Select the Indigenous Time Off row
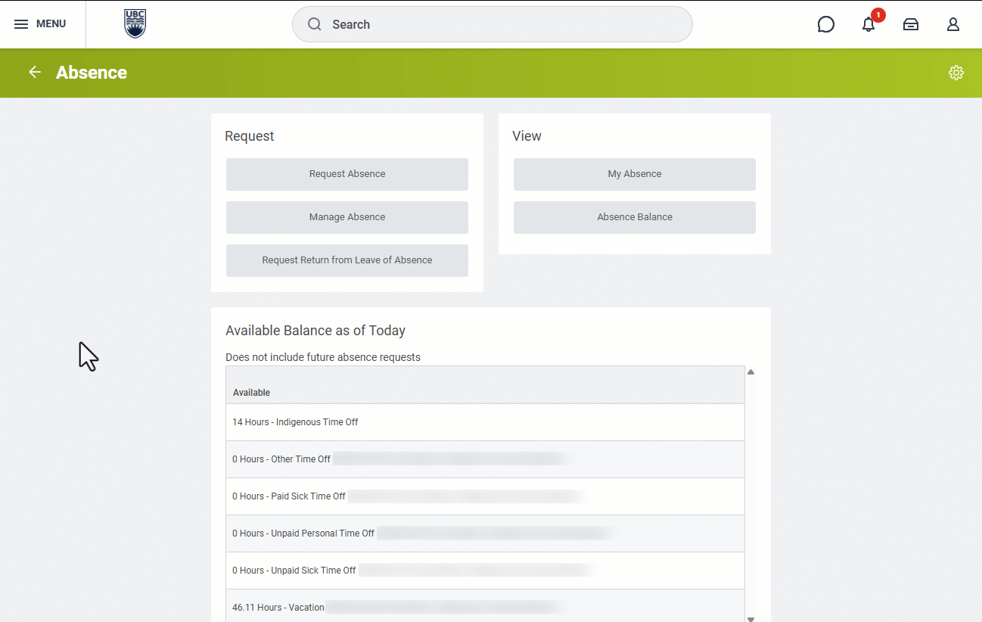 296,422
